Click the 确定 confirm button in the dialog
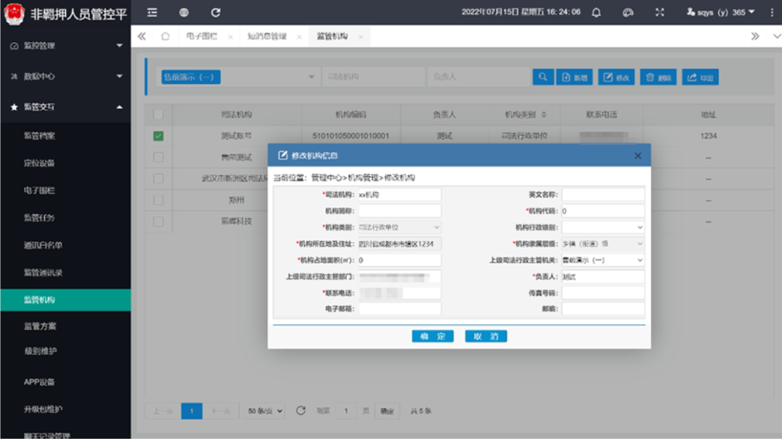 click(432, 336)
